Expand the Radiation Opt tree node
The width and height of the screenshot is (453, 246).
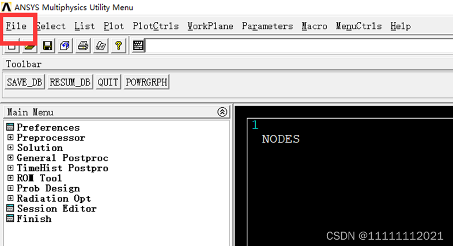pos(10,198)
